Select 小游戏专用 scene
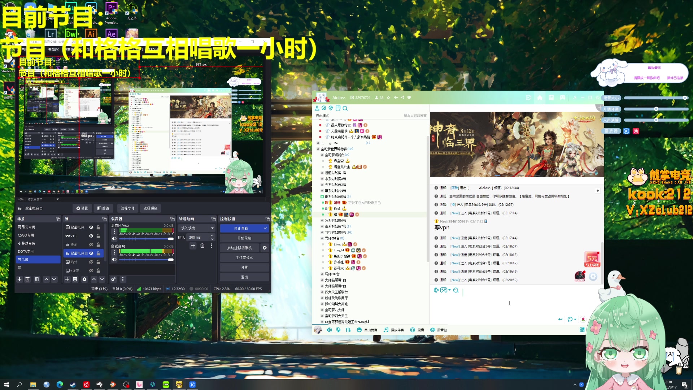693x390 pixels. tap(38, 243)
